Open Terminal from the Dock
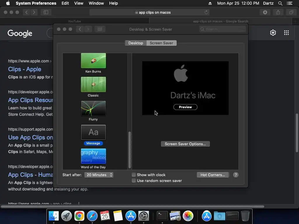The image size is (299, 224). point(162,216)
